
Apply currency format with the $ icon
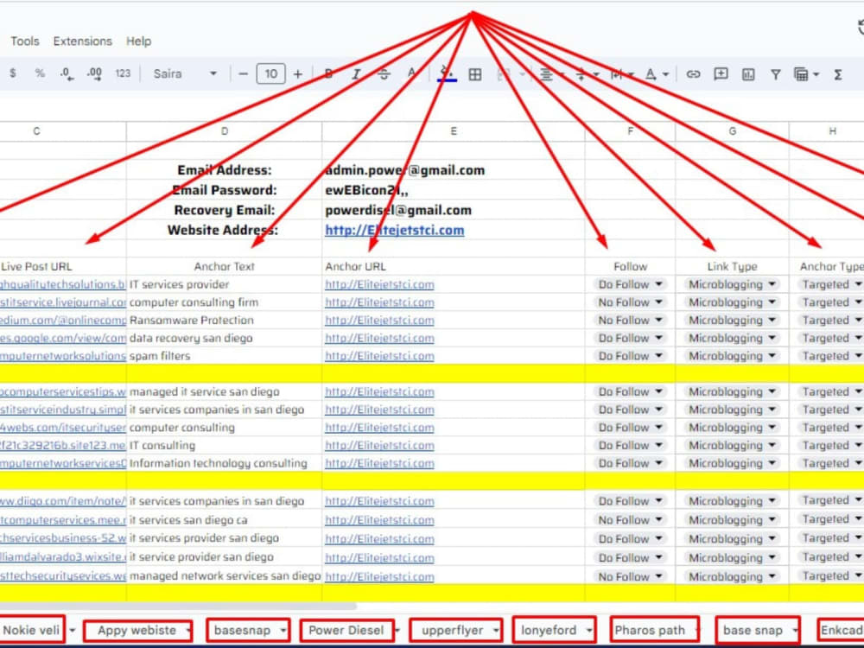point(13,73)
